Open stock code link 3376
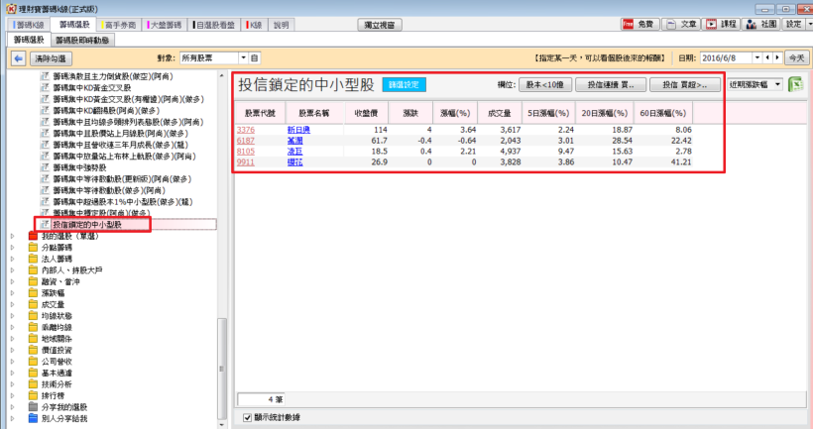Screen dimensions: 813x429 point(246,130)
